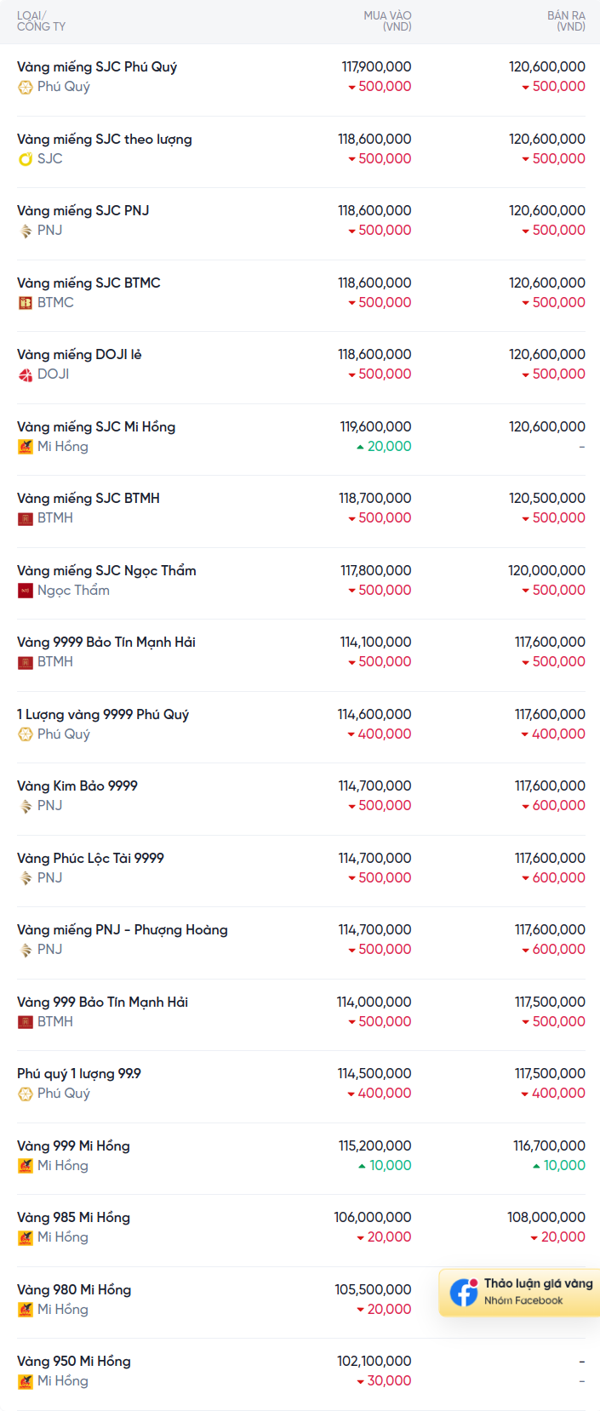Screen dimensions: 600x1411
Task: Open Thảo luận giá vàng Facebook group
Action: pyautogui.click(x=520, y=1292)
